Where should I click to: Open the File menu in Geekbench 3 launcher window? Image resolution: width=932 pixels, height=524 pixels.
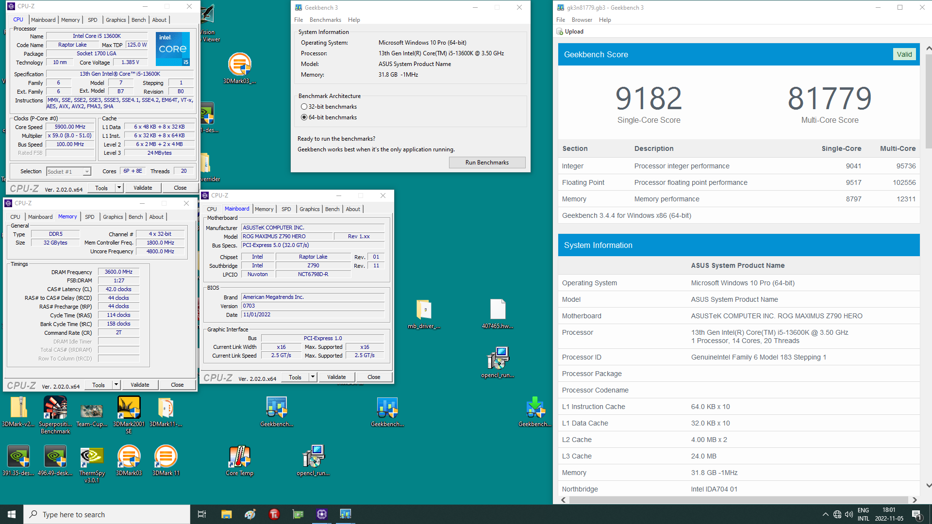pos(299,20)
